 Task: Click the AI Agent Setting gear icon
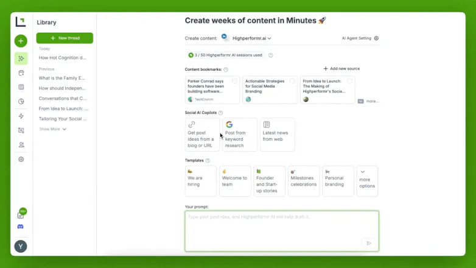tap(376, 38)
